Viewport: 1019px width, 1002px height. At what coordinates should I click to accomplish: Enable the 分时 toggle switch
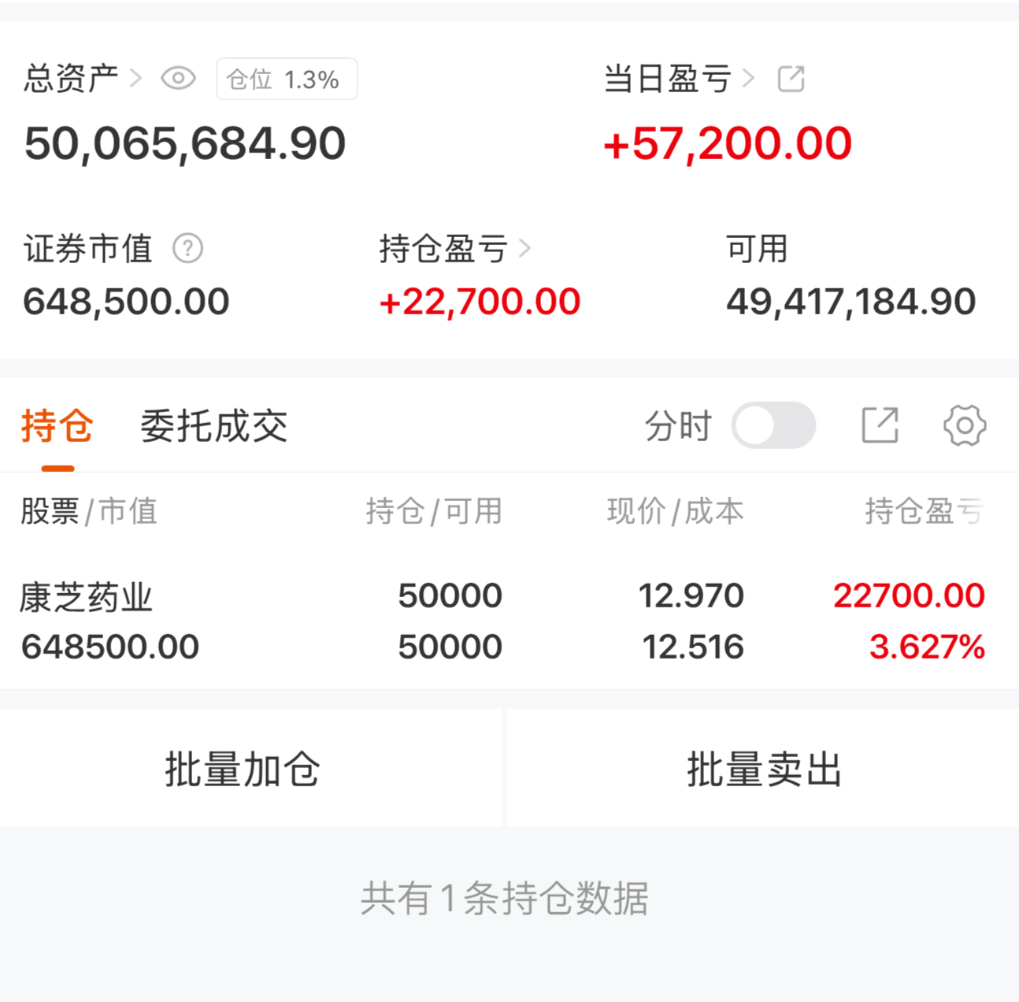tap(773, 425)
